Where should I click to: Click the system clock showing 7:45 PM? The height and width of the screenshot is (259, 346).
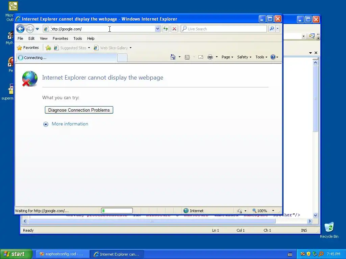333,254
